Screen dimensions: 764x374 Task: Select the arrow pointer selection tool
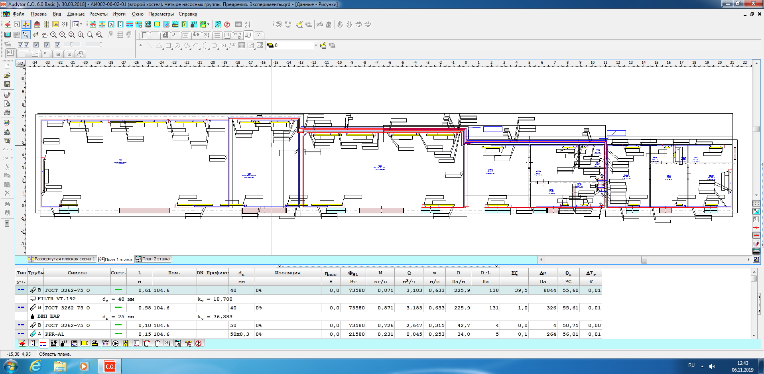(x=26, y=35)
